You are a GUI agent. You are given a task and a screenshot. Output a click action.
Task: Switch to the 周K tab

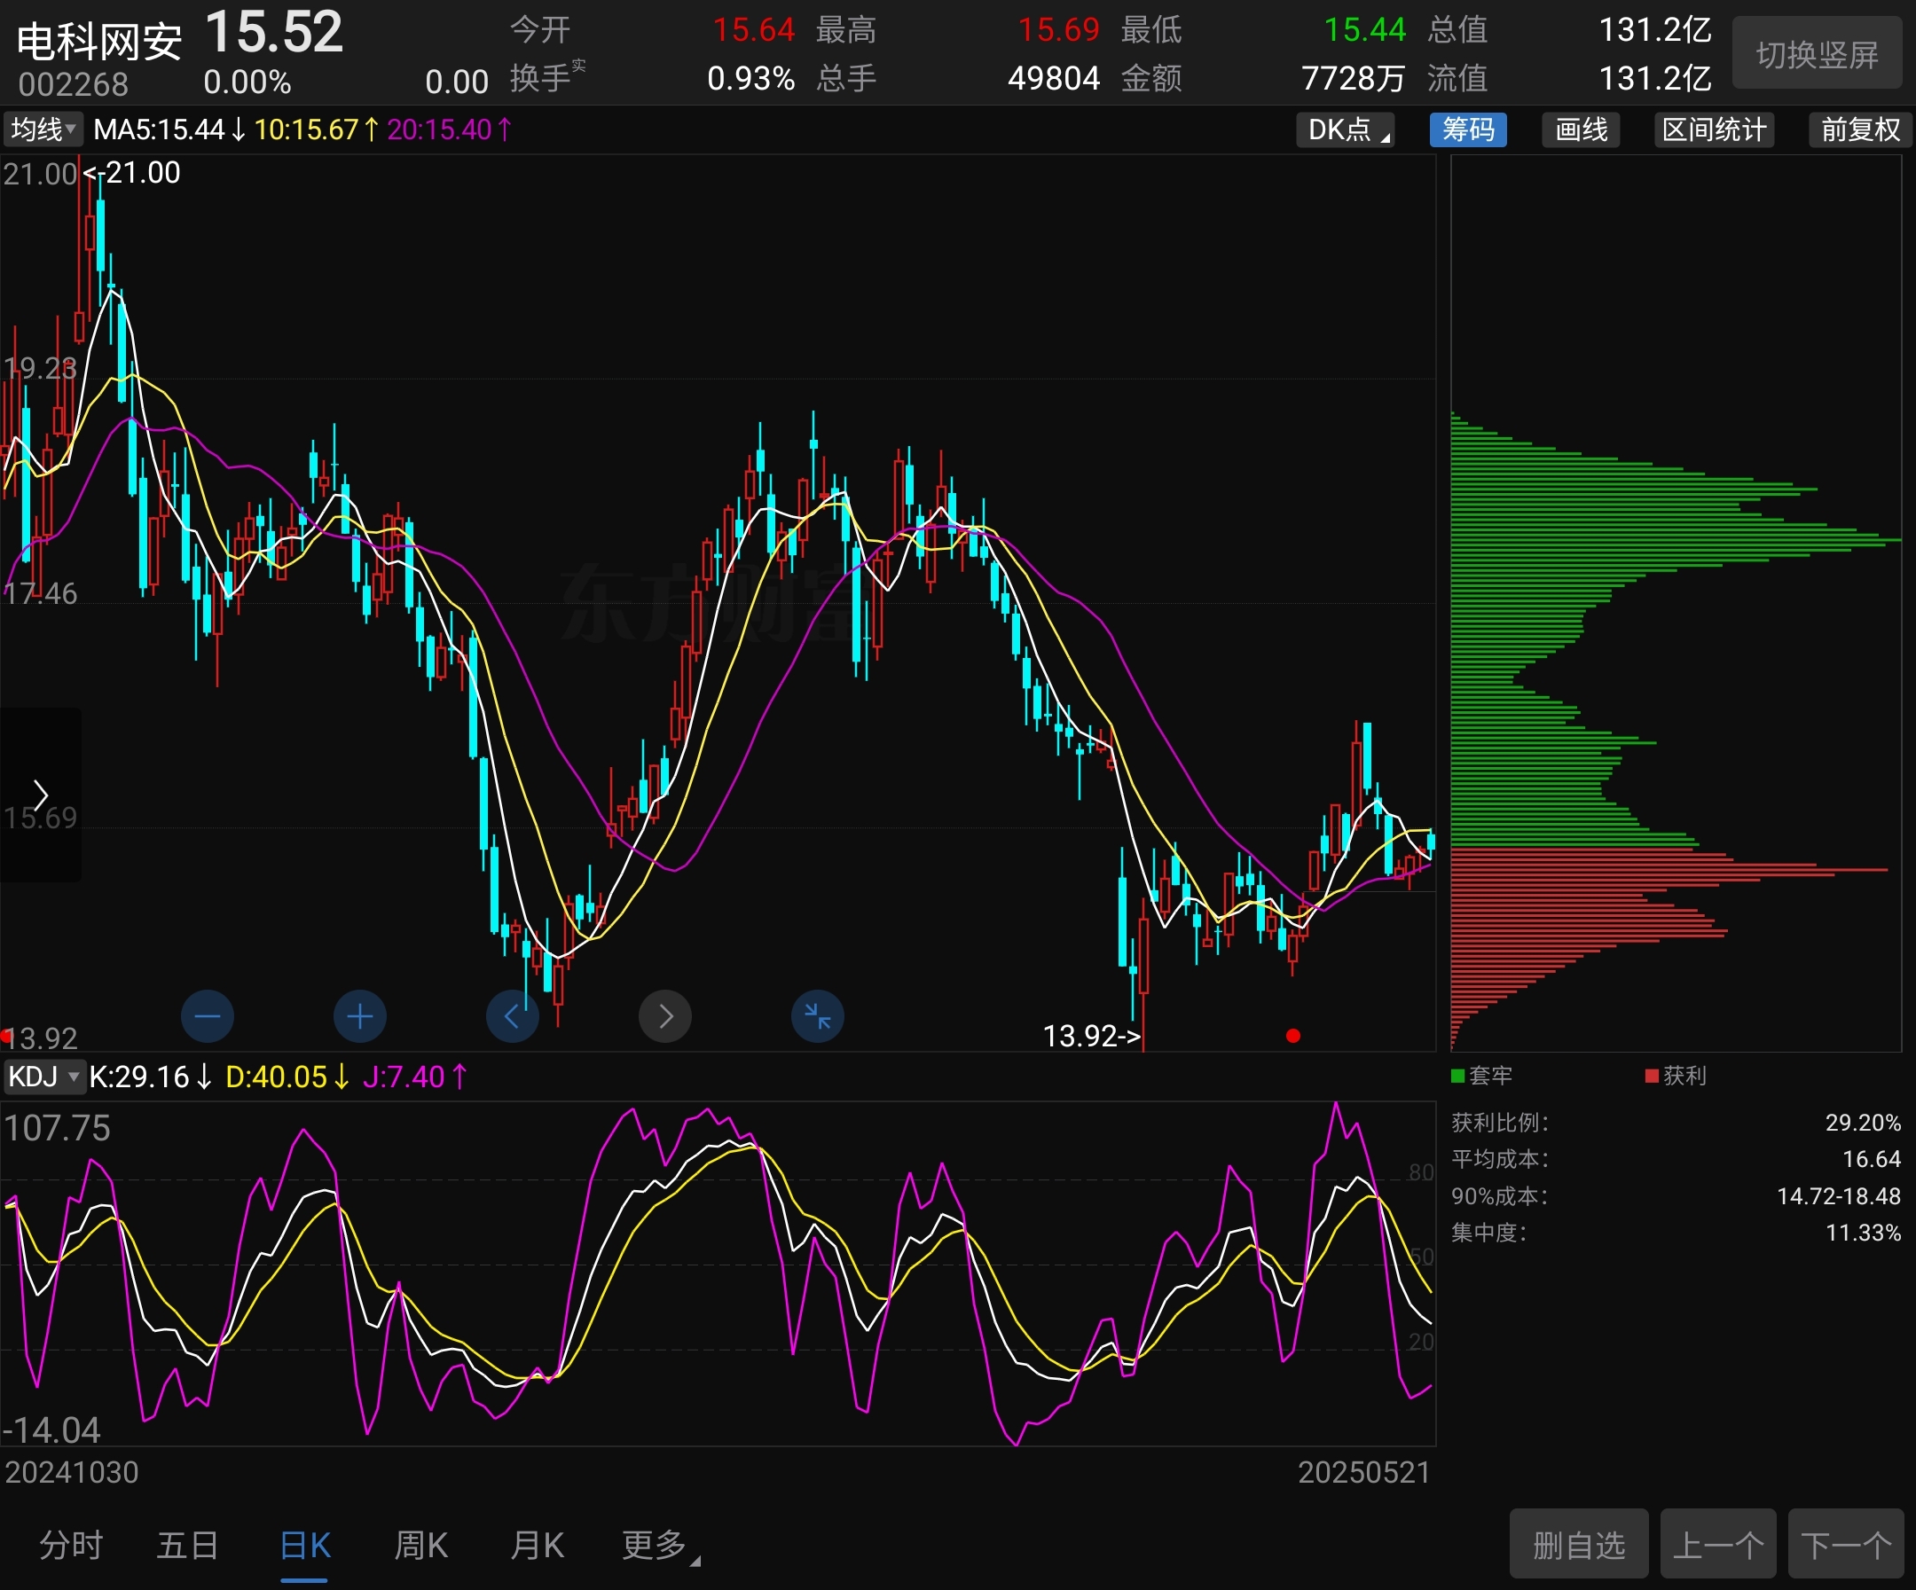(420, 1546)
